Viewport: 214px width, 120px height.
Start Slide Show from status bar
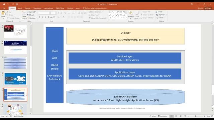tap(185, 116)
